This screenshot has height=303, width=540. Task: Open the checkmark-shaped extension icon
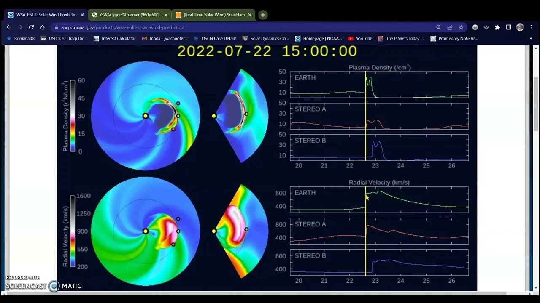pos(486,27)
